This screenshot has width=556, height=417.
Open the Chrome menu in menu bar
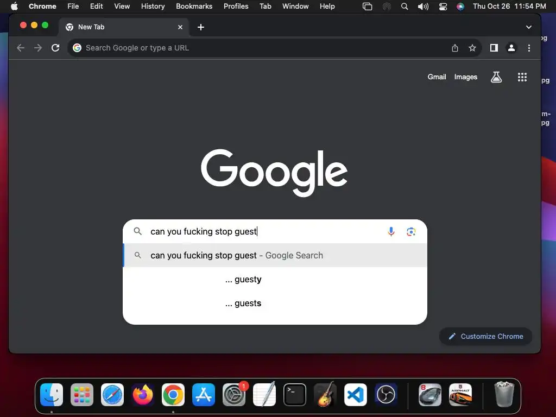(42, 7)
